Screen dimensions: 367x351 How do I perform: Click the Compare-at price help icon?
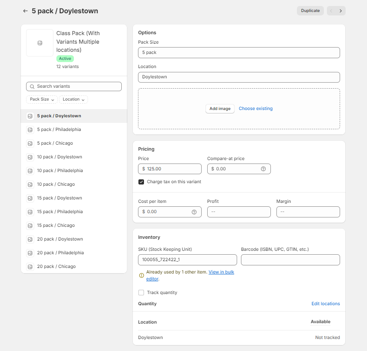263,169
